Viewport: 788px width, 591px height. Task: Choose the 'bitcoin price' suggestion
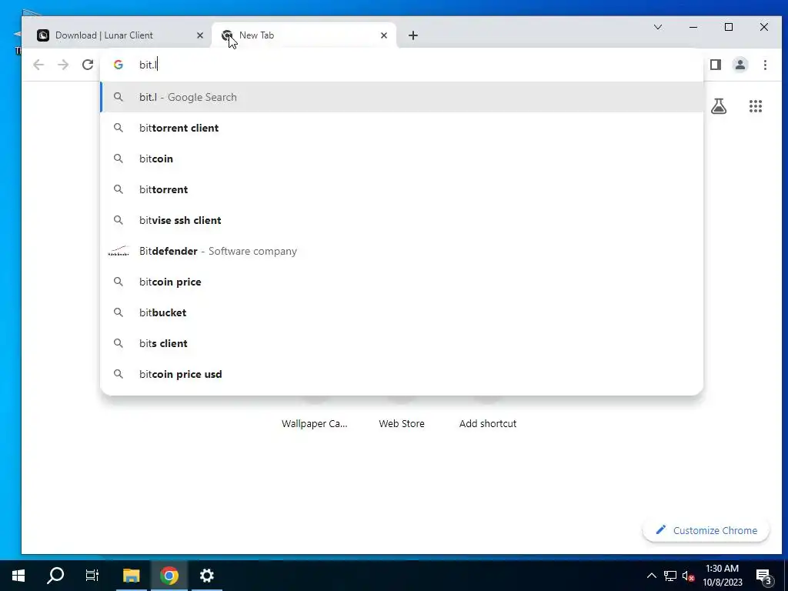point(402,282)
